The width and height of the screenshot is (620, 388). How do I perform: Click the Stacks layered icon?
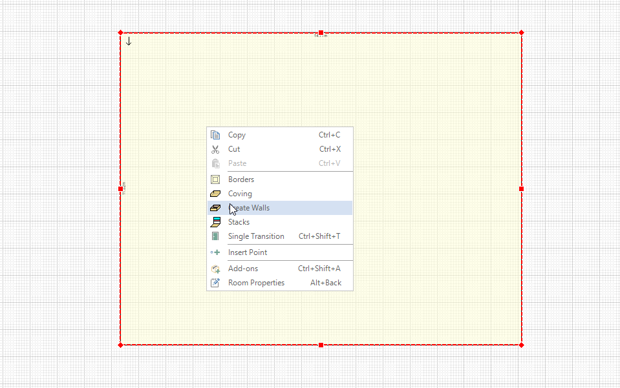(x=215, y=222)
